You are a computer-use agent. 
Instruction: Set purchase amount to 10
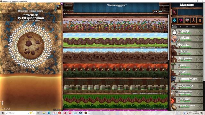click(187, 27)
